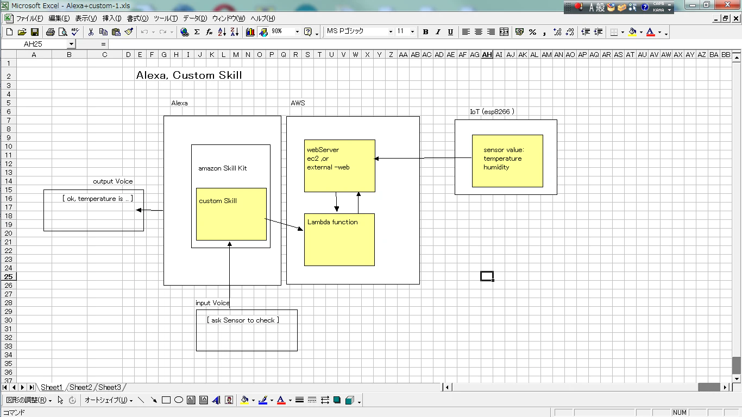Image resolution: width=742 pixels, height=417 pixels.
Task: Toggle Bold formatting
Action: pos(426,32)
